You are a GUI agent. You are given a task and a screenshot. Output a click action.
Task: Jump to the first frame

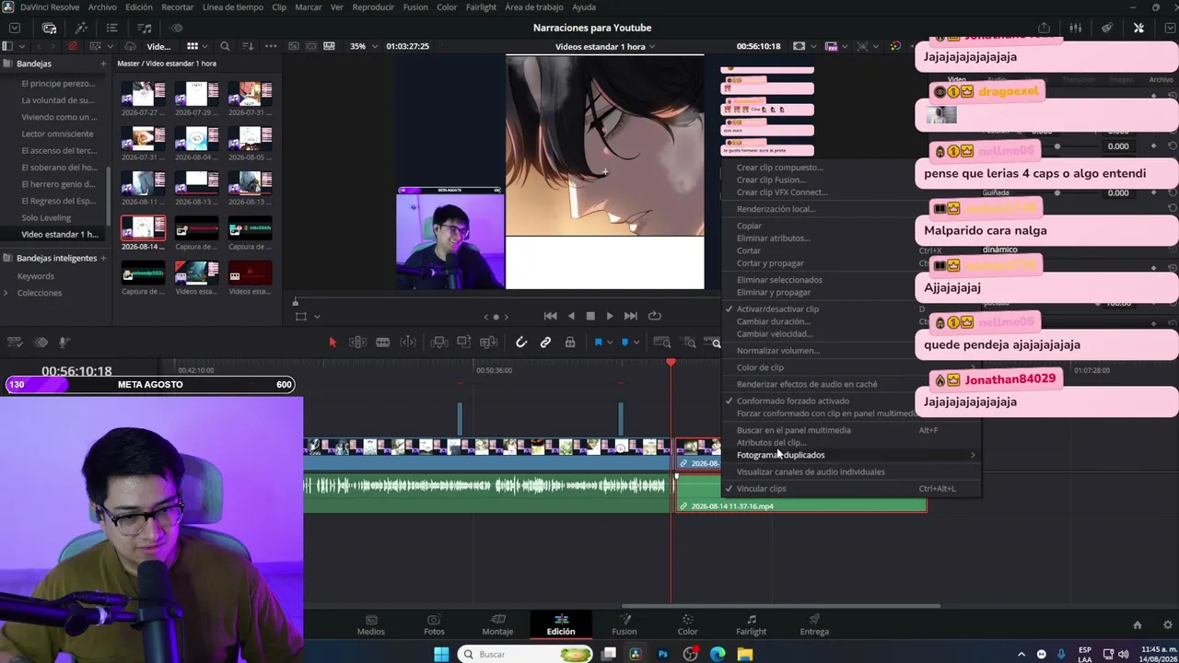point(550,316)
